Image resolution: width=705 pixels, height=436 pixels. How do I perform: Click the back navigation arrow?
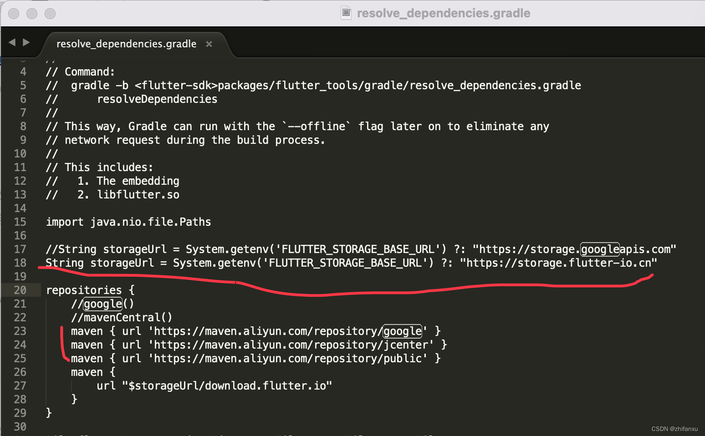(x=12, y=42)
